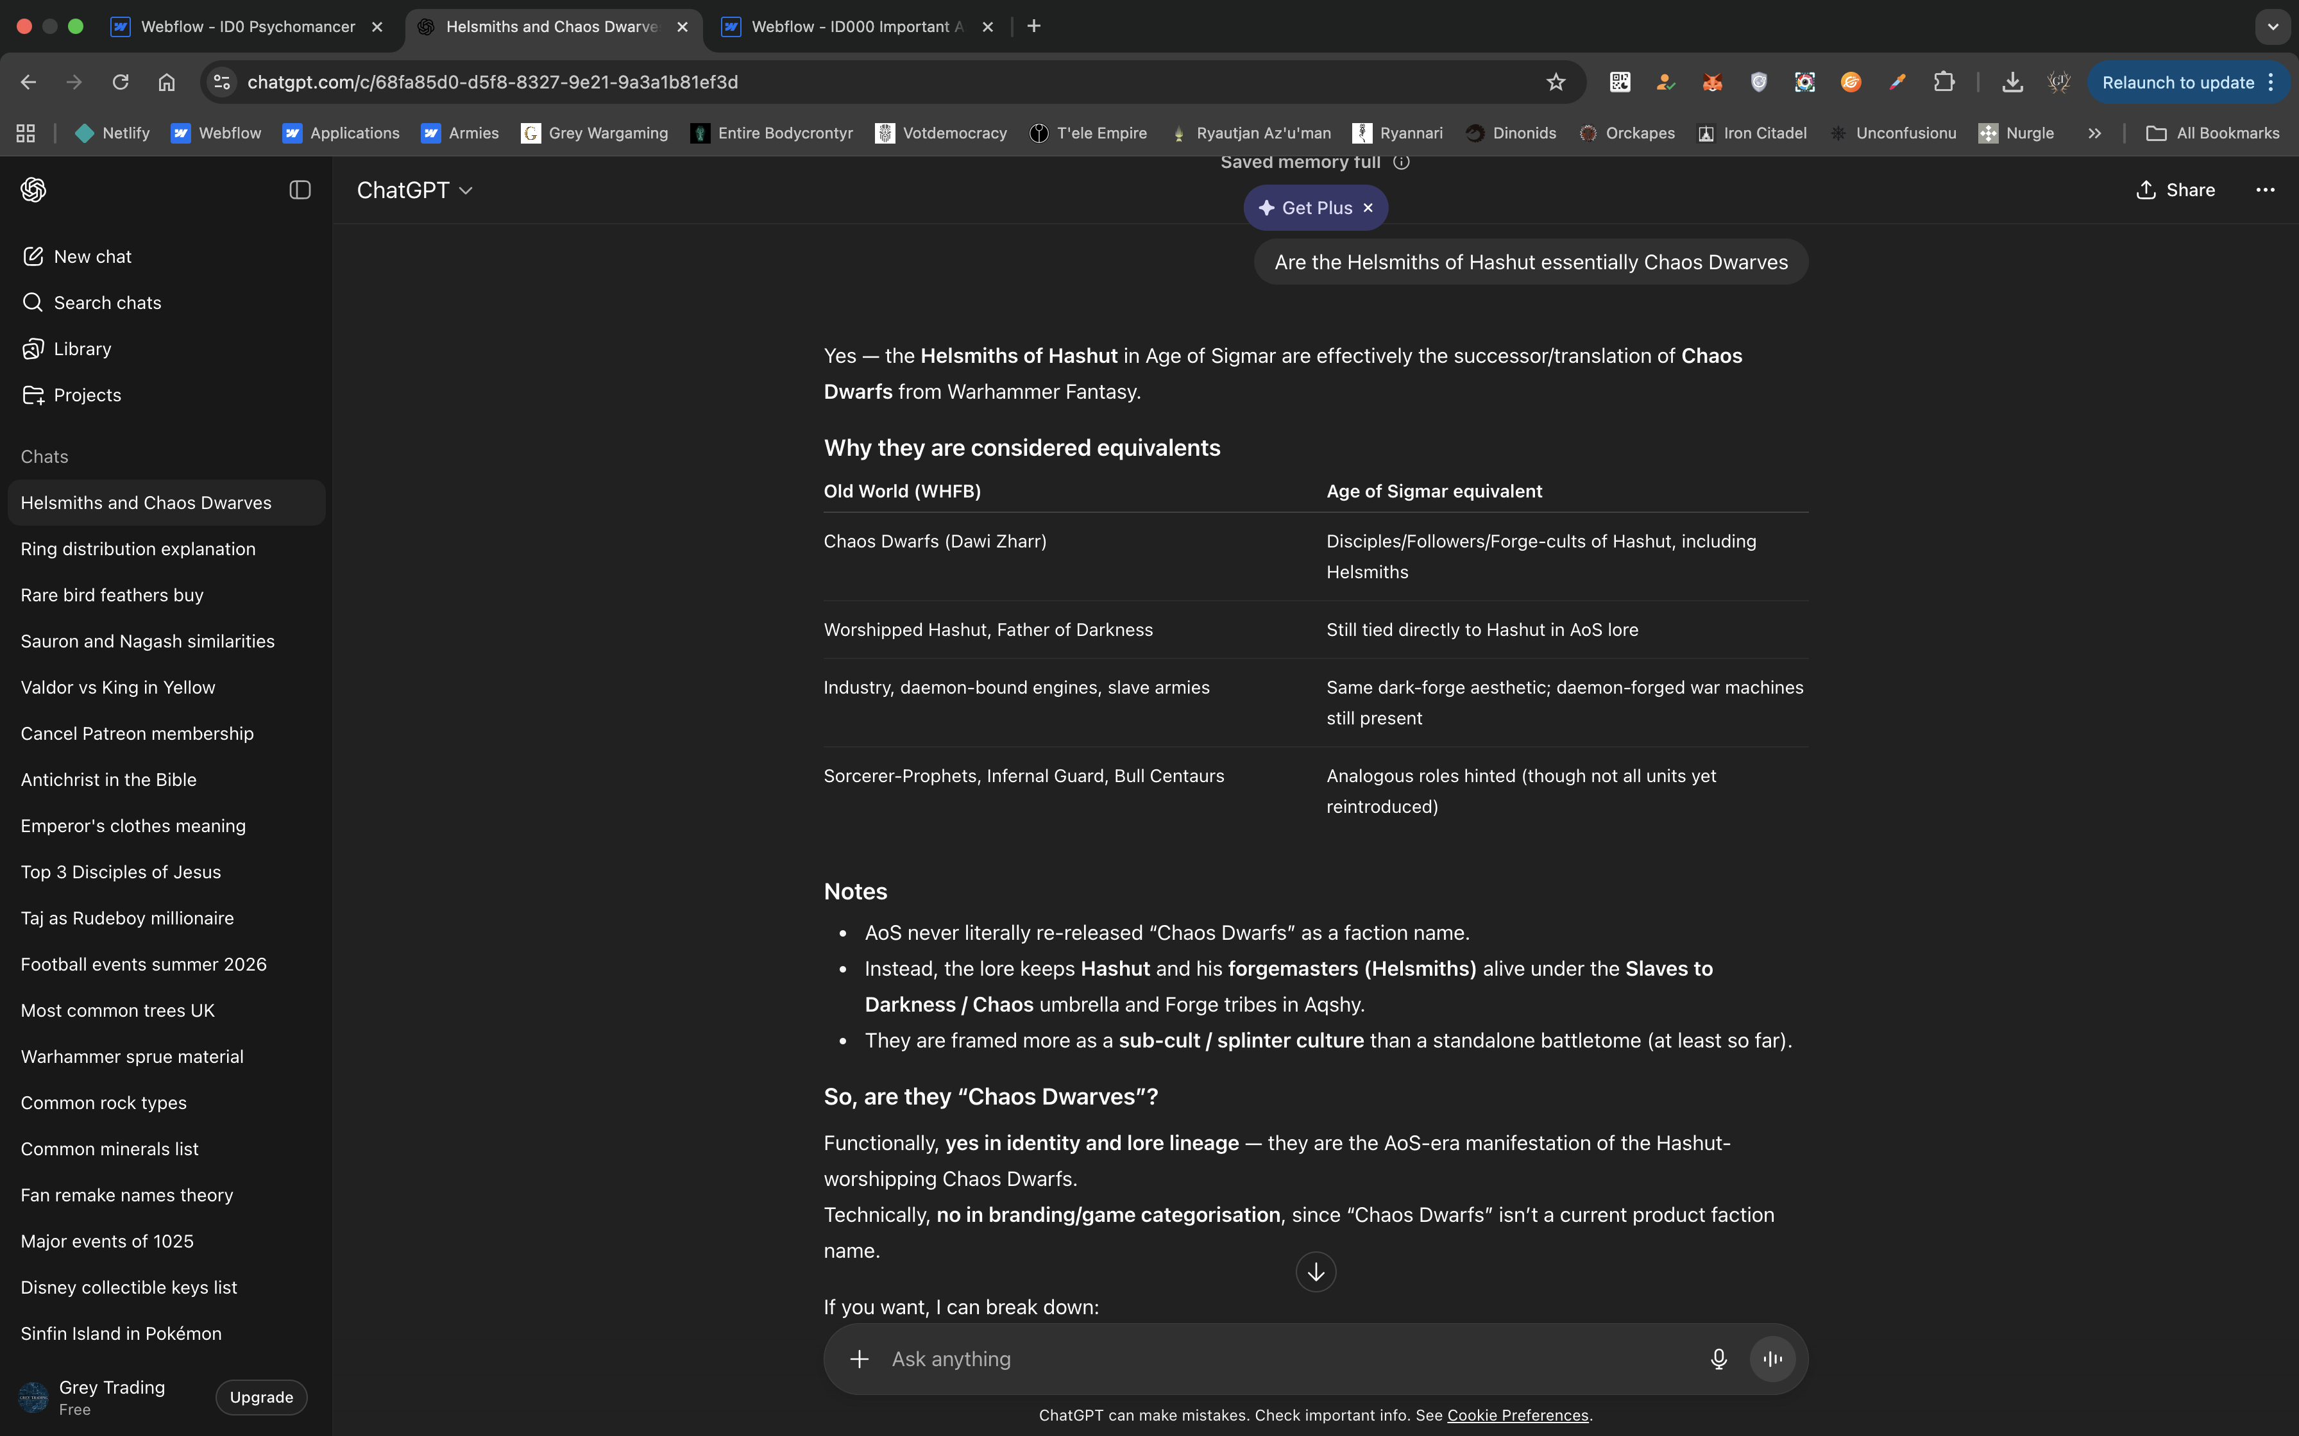Viewport: 2299px width, 1436px height.
Task: Click the Ask anything input field
Action: pyautogui.click(x=1282, y=1359)
